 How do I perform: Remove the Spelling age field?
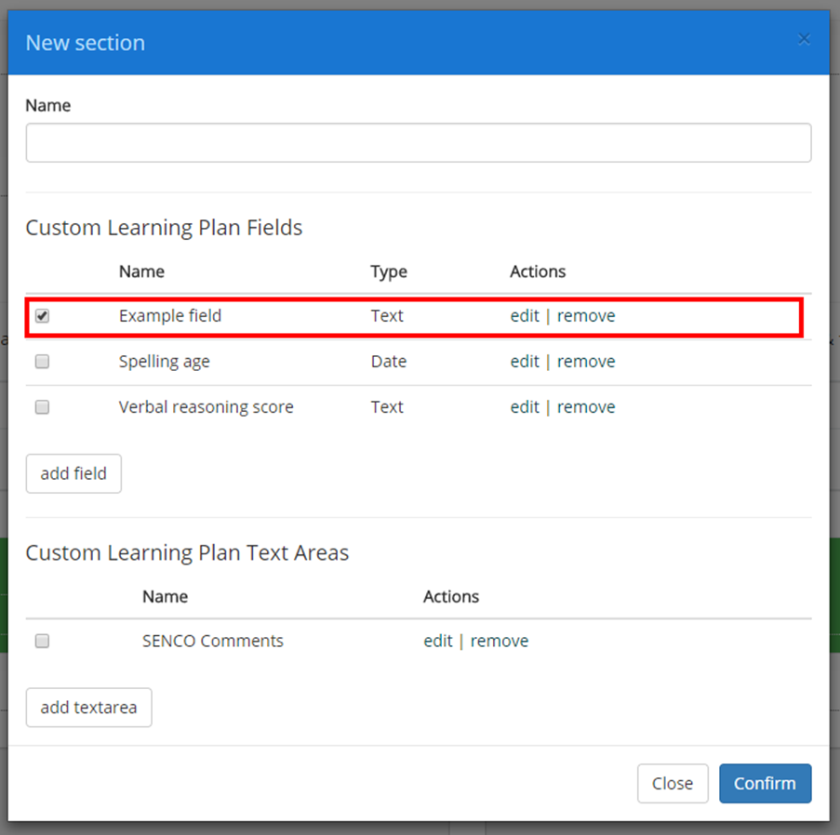point(586,361)
